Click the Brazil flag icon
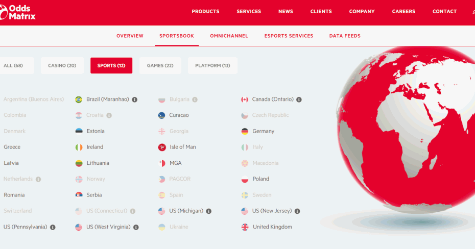Screen dimensions: 475x249 coord(79,99)
